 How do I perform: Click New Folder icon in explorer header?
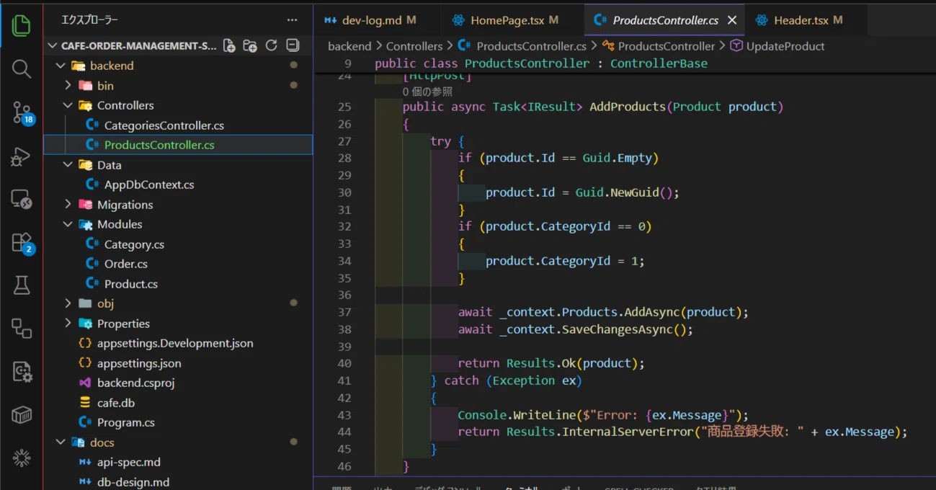click(250, 45)
